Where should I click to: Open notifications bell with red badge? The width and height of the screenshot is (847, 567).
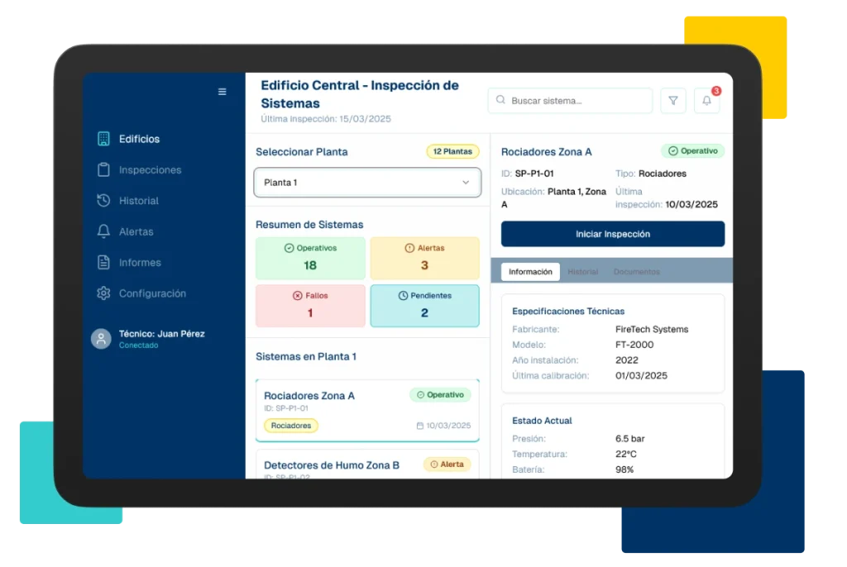click(x=706, y=101)
